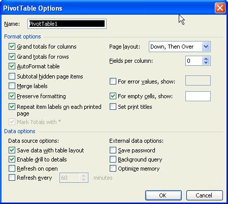Viewport: 228px width, 204px height.
Task: Enable Refresh on open
Action: click(12, 169)
